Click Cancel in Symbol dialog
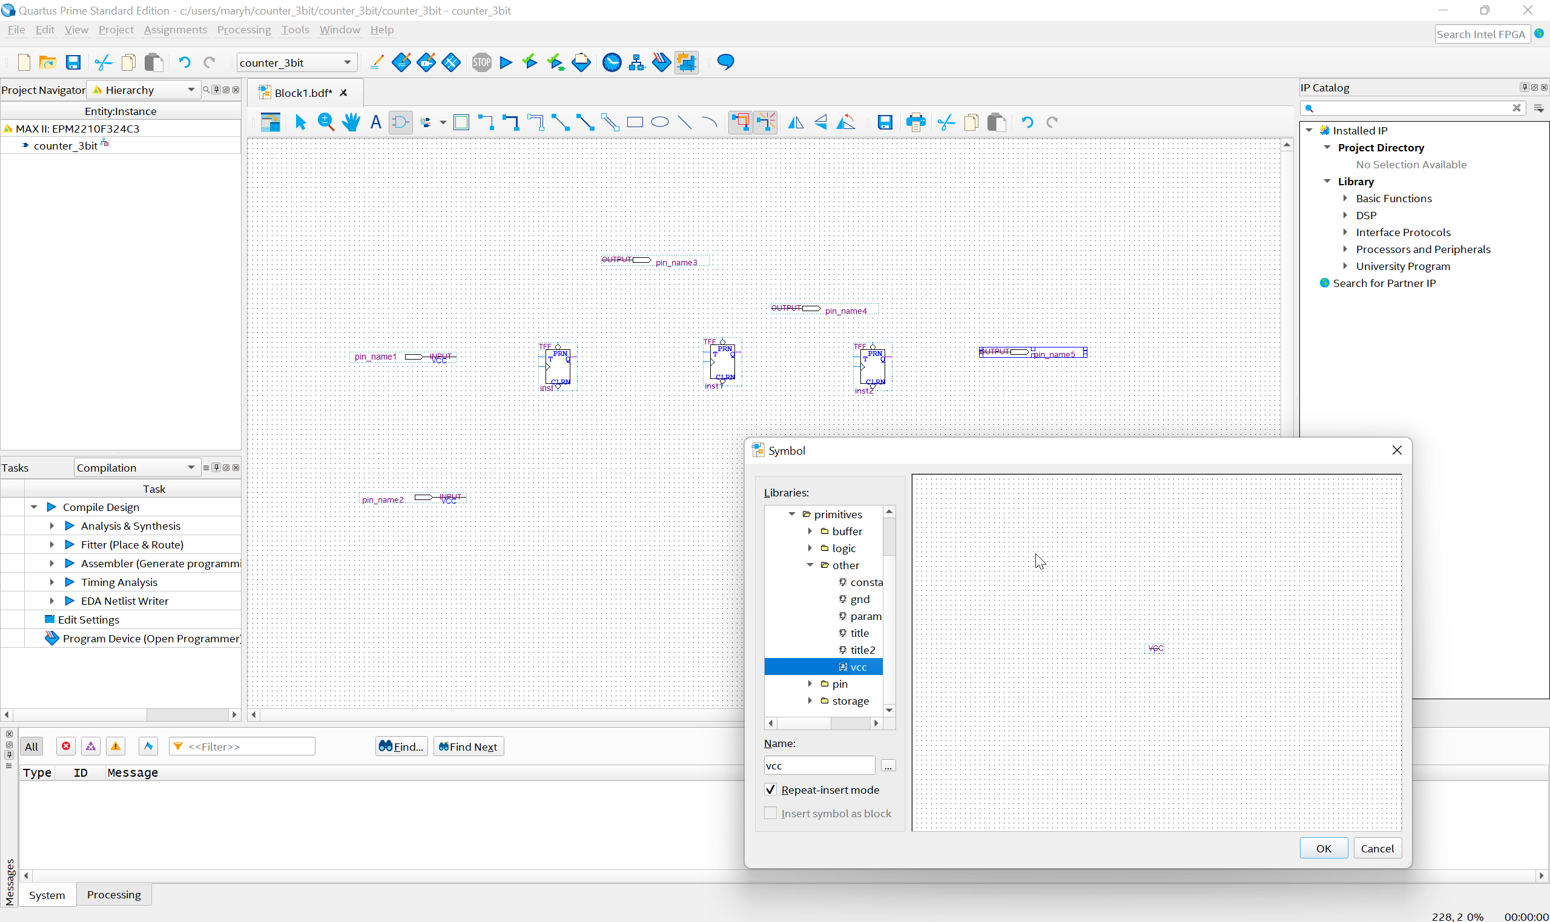 pyautogui.click(x=1377, y=848)
